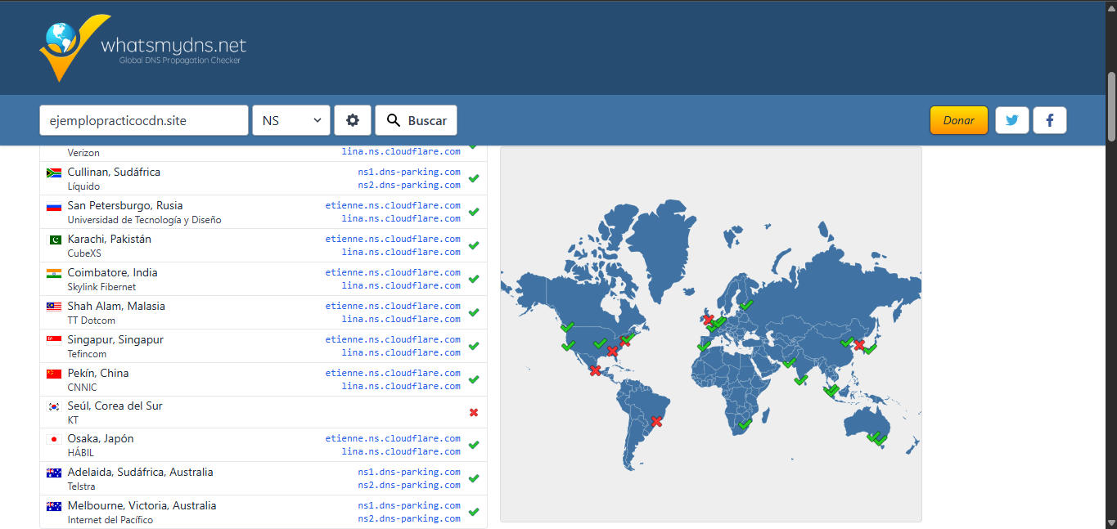Image resolution: width=1117 pixels, height=529 pixels.
Task: Click red X marker on Mexico map
Action: (595, 370)
